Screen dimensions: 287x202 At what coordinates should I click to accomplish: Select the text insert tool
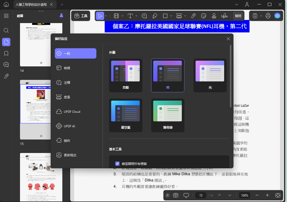tap(130, 16)
